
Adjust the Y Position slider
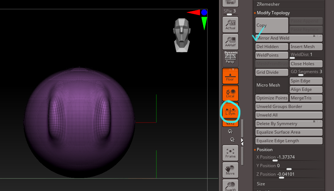tap(289, 166)
